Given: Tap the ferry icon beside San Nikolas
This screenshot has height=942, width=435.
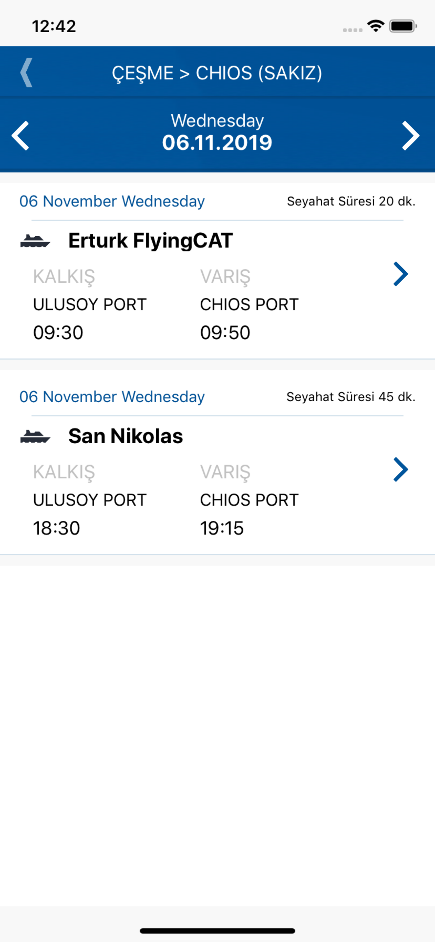Looking at the screenshot, I should pyautogui.click(x=35, y=437).
